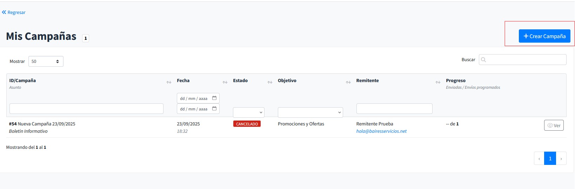575x189 pixels.
Task: View campaign #54 with Ver button
Action: [x=554, y=125]
